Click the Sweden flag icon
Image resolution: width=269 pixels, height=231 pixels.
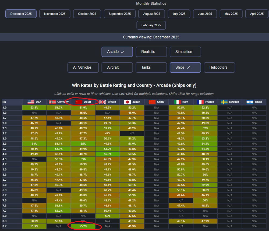[x=224, y=102]
